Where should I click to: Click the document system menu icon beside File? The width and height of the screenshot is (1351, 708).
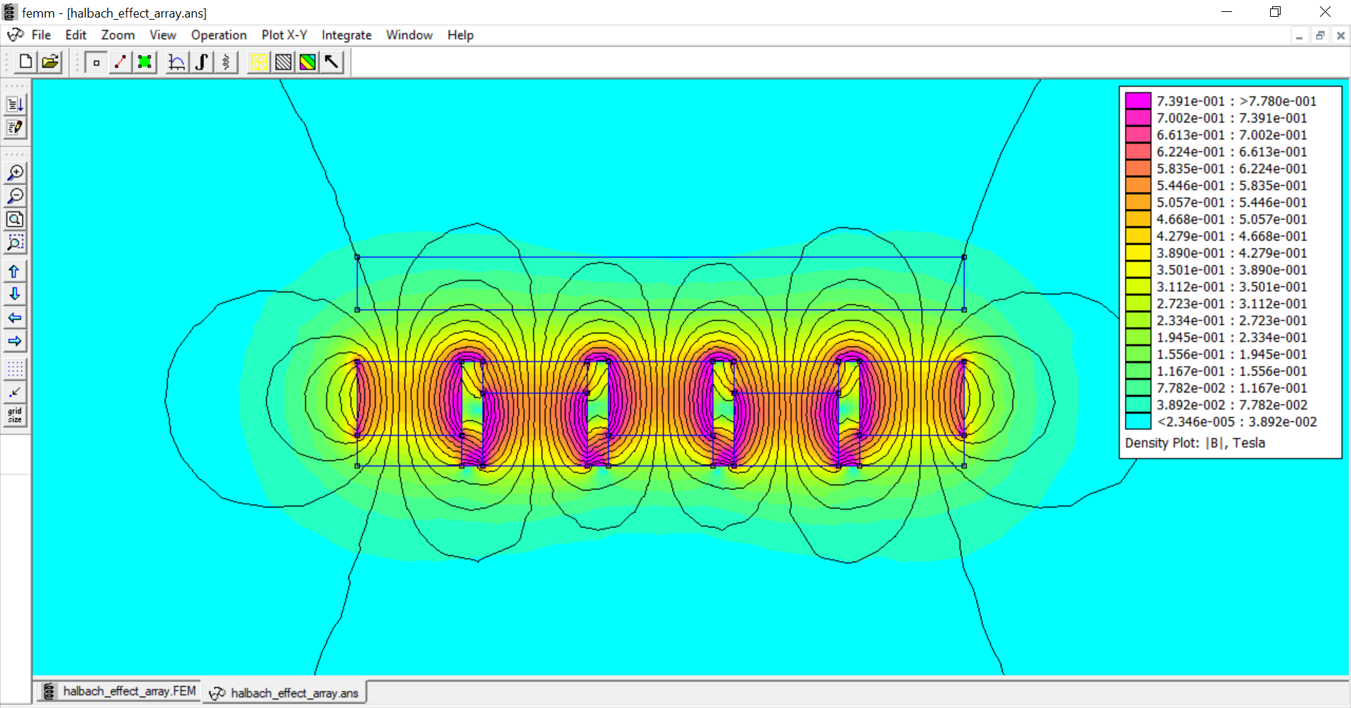pyautogui.click(x=15, y=35)
